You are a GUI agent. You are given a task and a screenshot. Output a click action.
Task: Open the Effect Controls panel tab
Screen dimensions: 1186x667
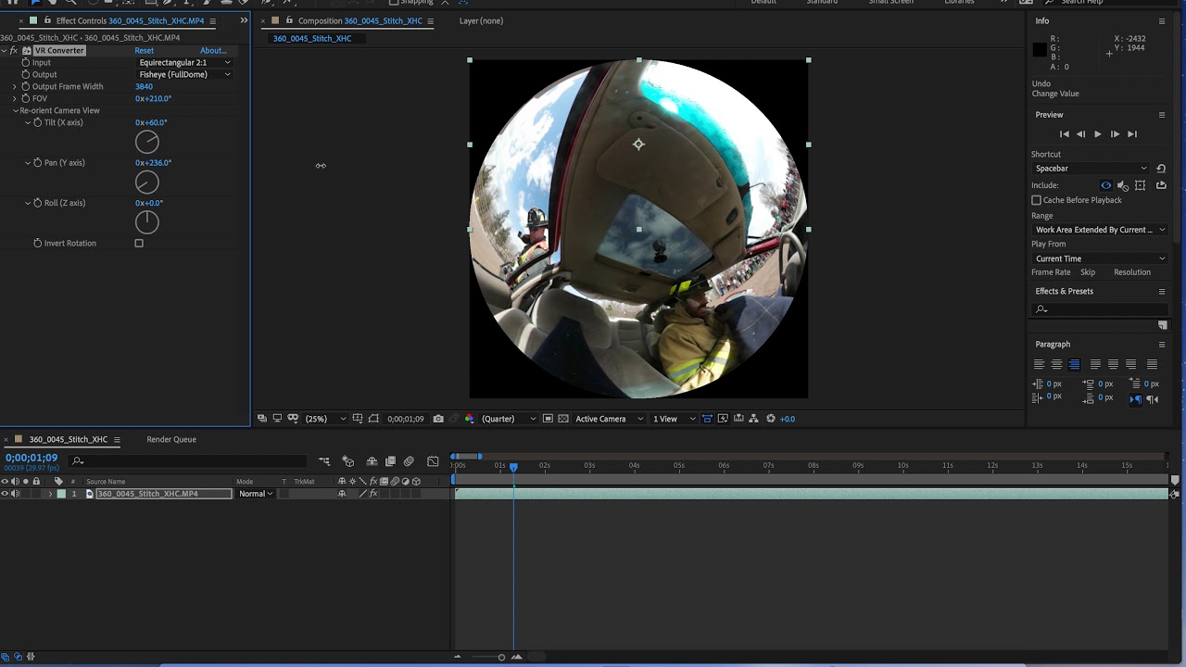coord(130,20)
